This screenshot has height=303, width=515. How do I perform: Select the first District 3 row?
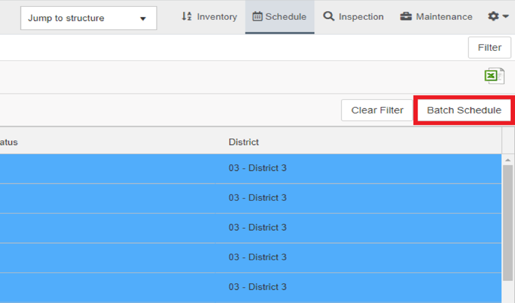coord(251,168)
